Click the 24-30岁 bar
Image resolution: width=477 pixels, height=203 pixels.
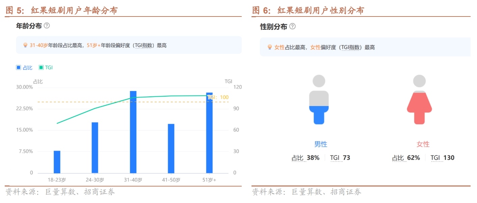click(95, 148)
